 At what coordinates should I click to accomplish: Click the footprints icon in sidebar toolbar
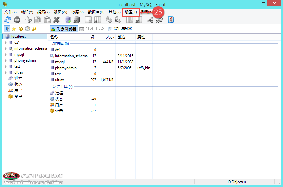34,29
